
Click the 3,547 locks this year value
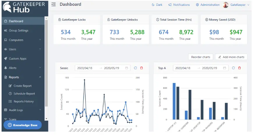(x=88, y=32)
